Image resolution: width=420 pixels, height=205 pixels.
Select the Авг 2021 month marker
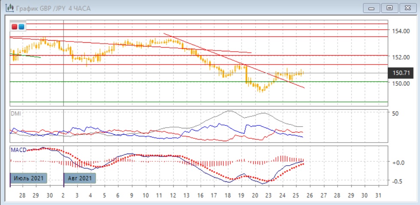click(x=79, y=178)
